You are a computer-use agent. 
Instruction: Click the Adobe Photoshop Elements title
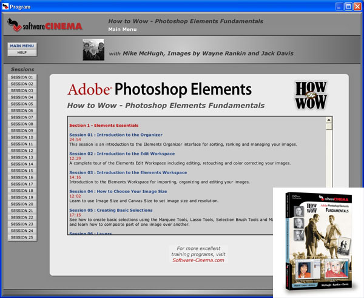point(160,89)
